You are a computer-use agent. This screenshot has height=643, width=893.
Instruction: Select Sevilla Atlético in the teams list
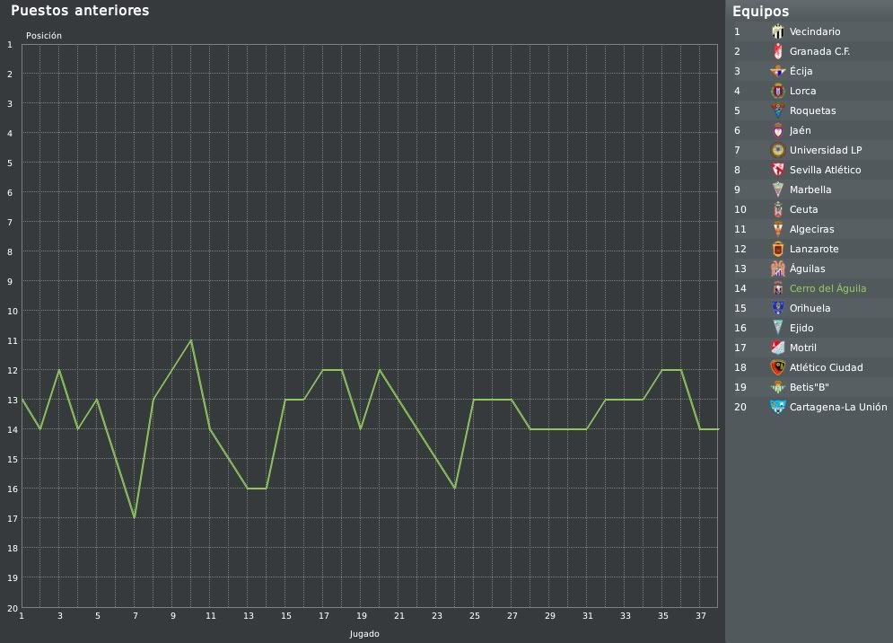click(x=825, y=170)
